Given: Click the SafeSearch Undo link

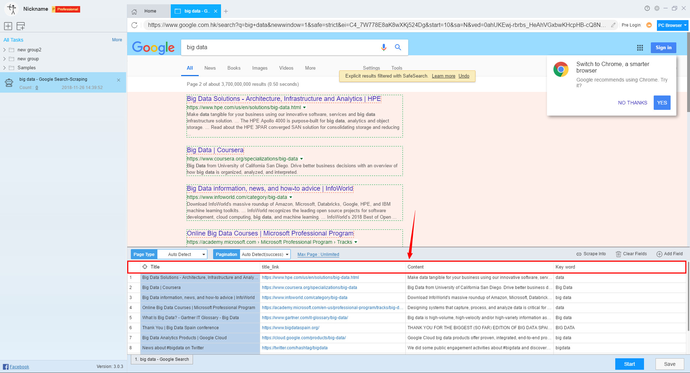Looking at the screenshot, I should coord(464,76).
